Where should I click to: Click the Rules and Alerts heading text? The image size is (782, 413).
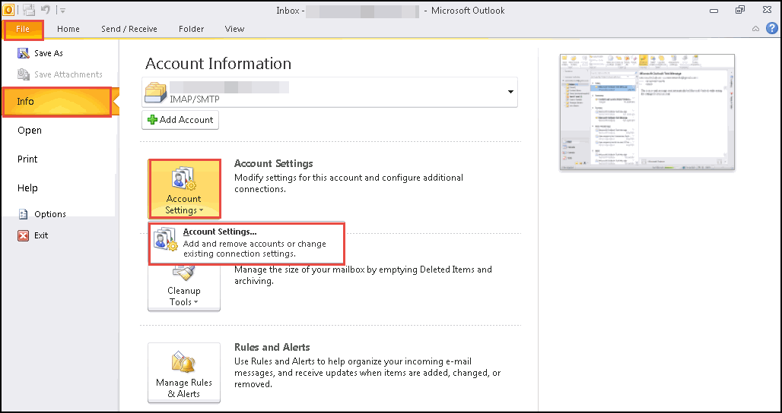point(272,347)
